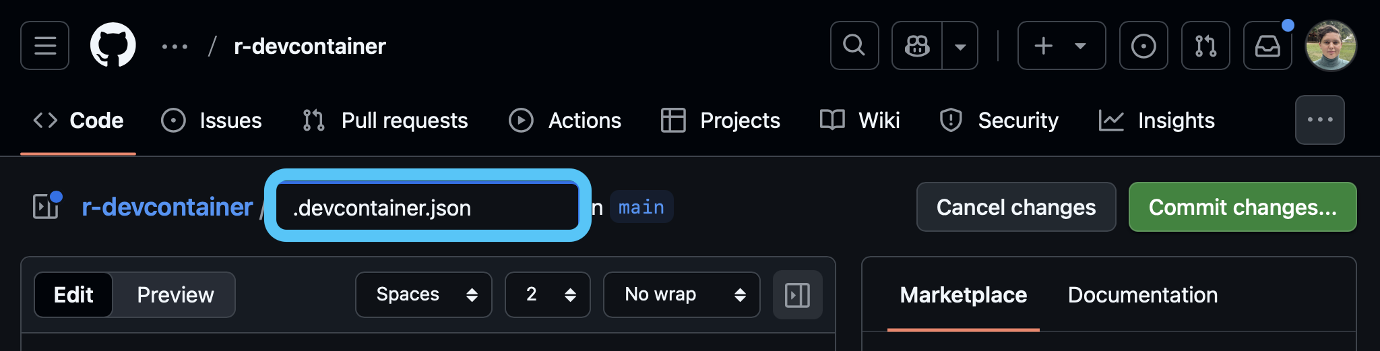1380x351 pixels.
Task: Go to the GitHub homepage logo
Action: point(113,45)
